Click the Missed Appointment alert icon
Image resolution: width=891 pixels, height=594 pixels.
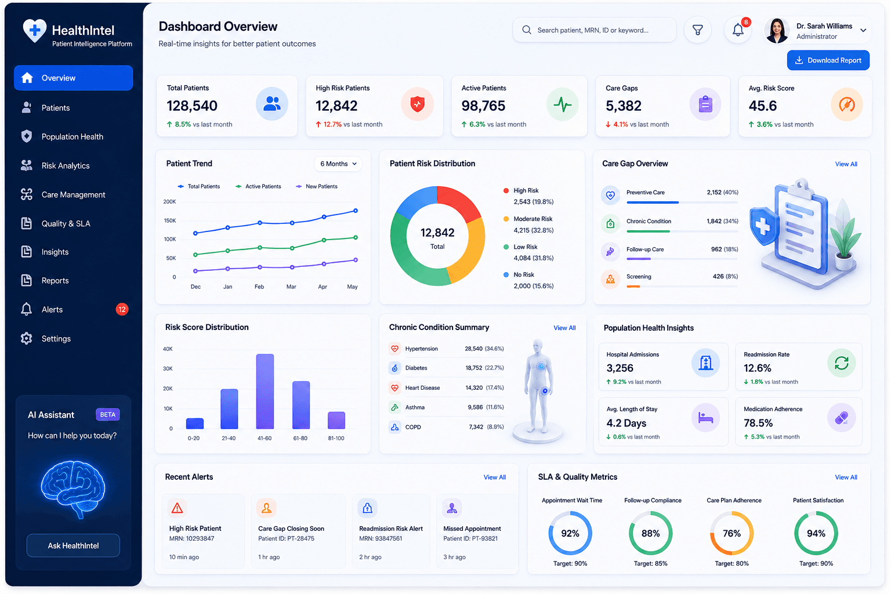(452, 508)
